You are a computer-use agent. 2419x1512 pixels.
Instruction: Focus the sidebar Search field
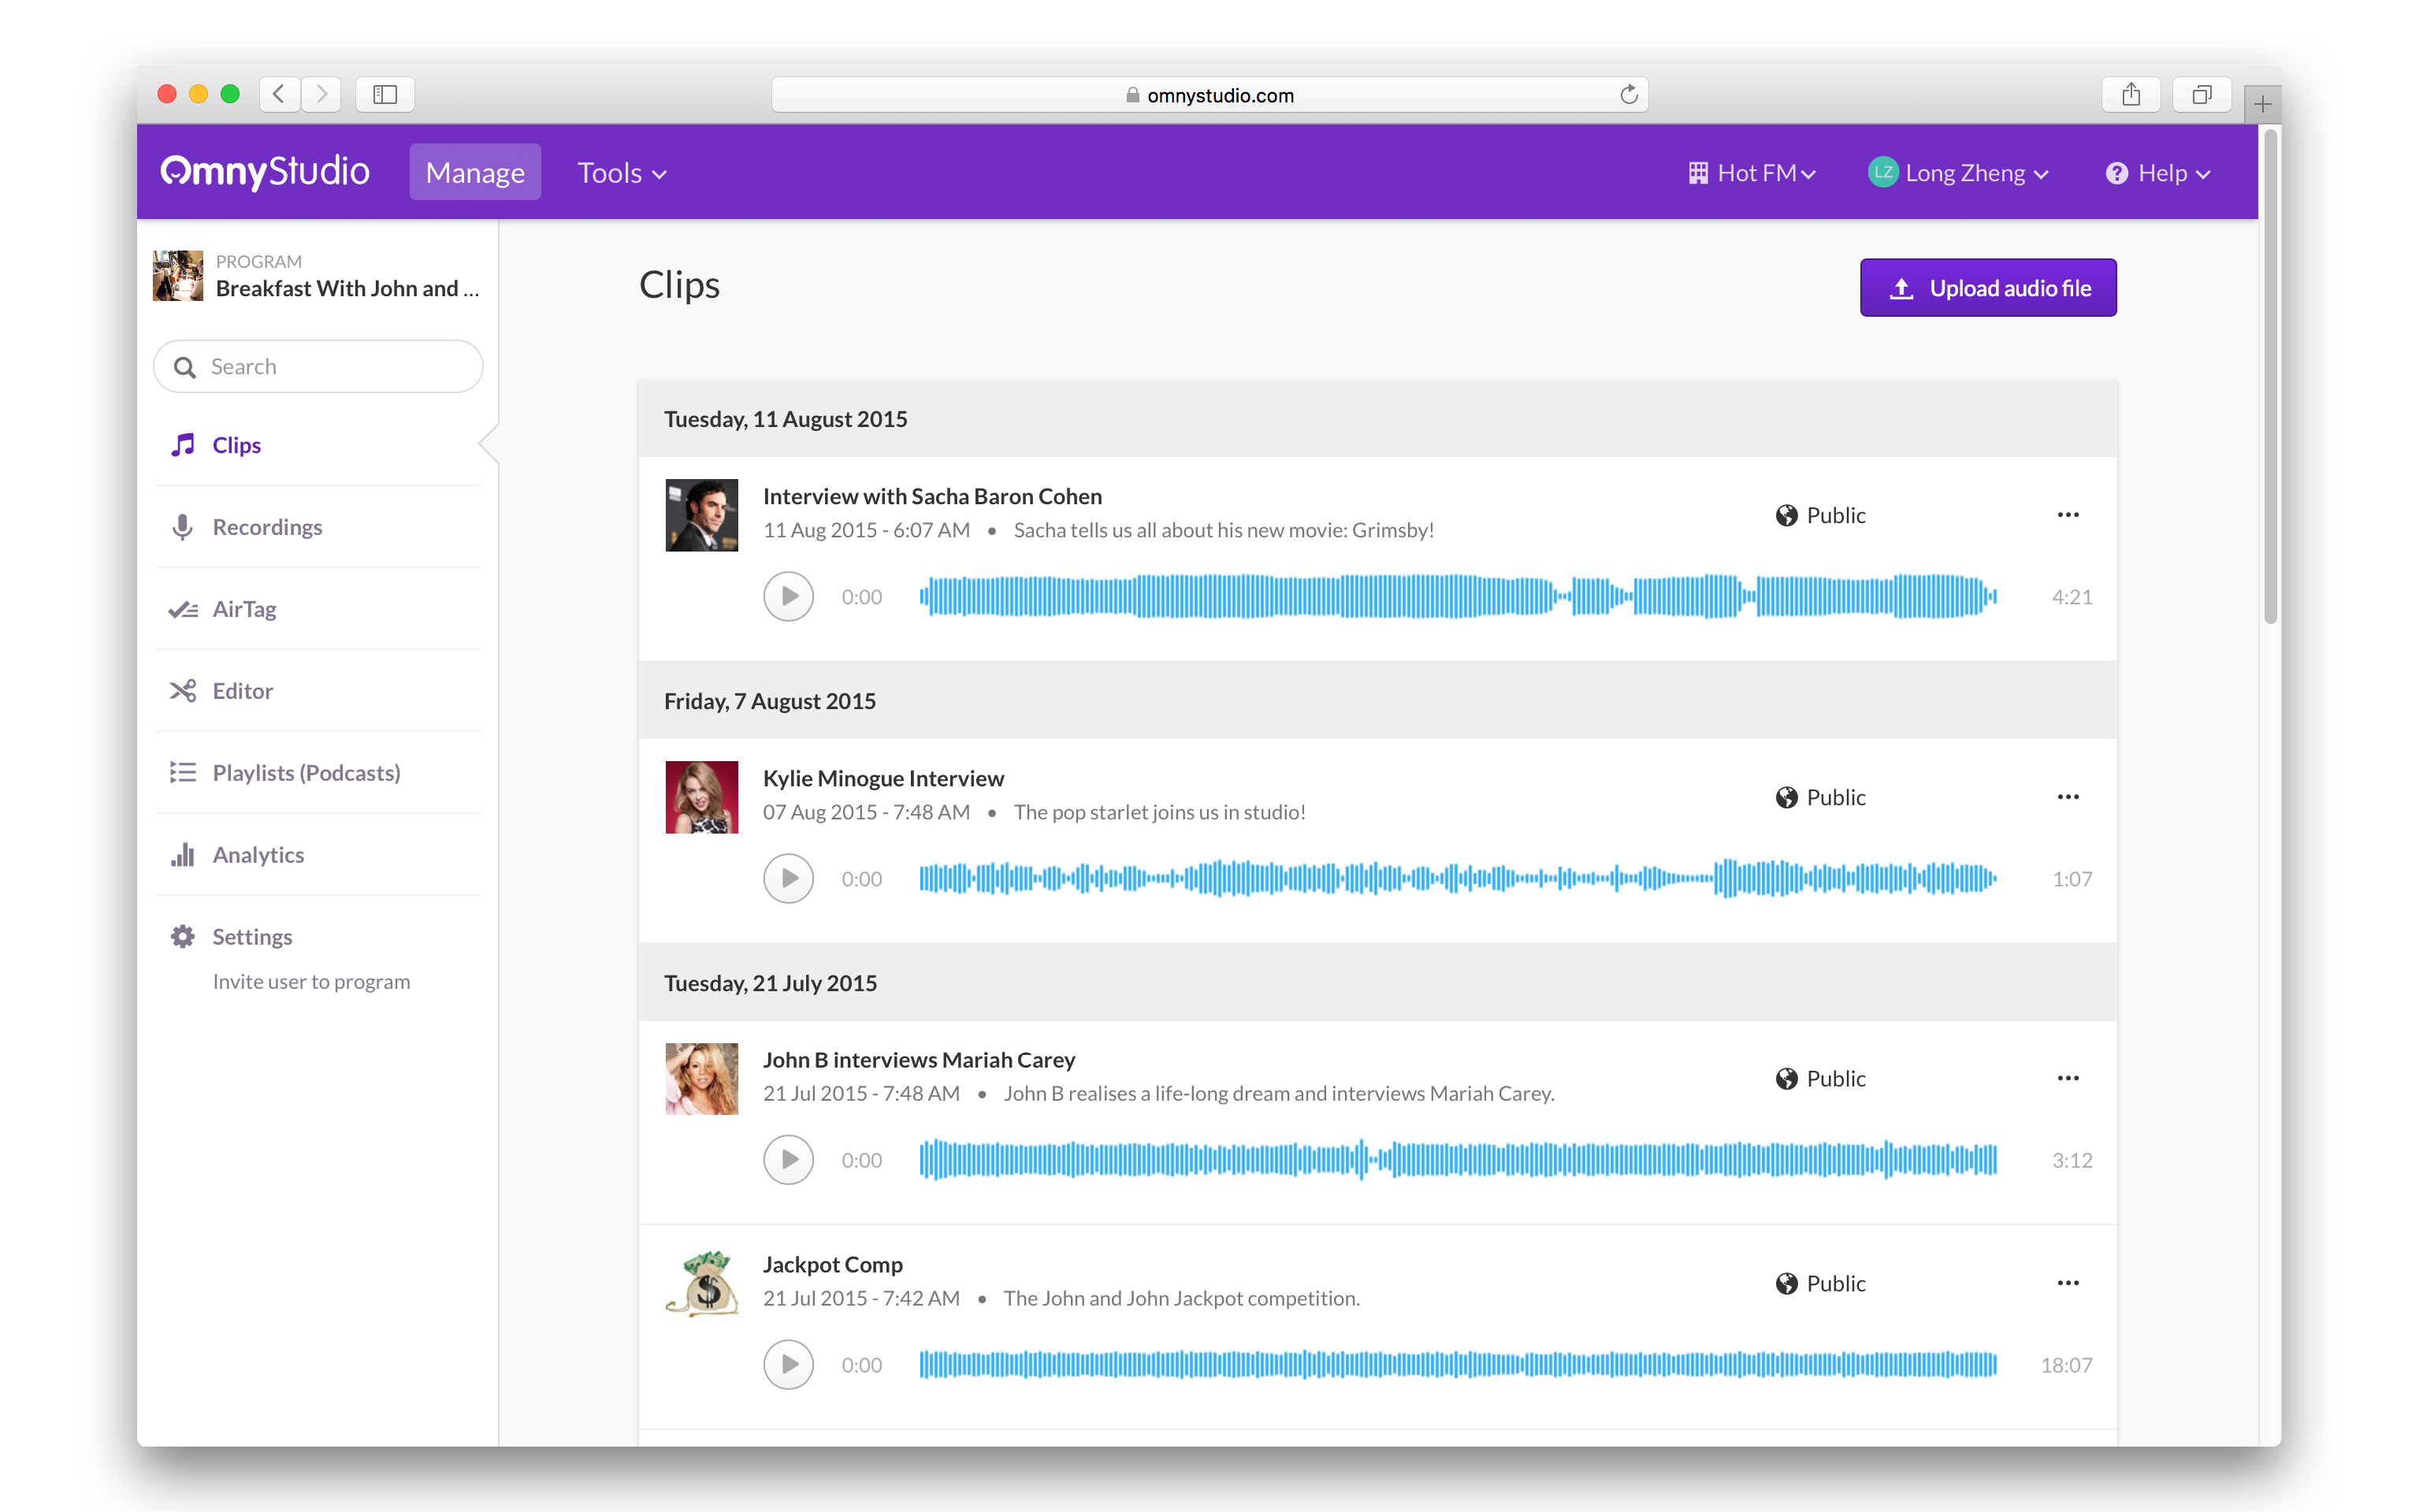[x=318, y=367]
